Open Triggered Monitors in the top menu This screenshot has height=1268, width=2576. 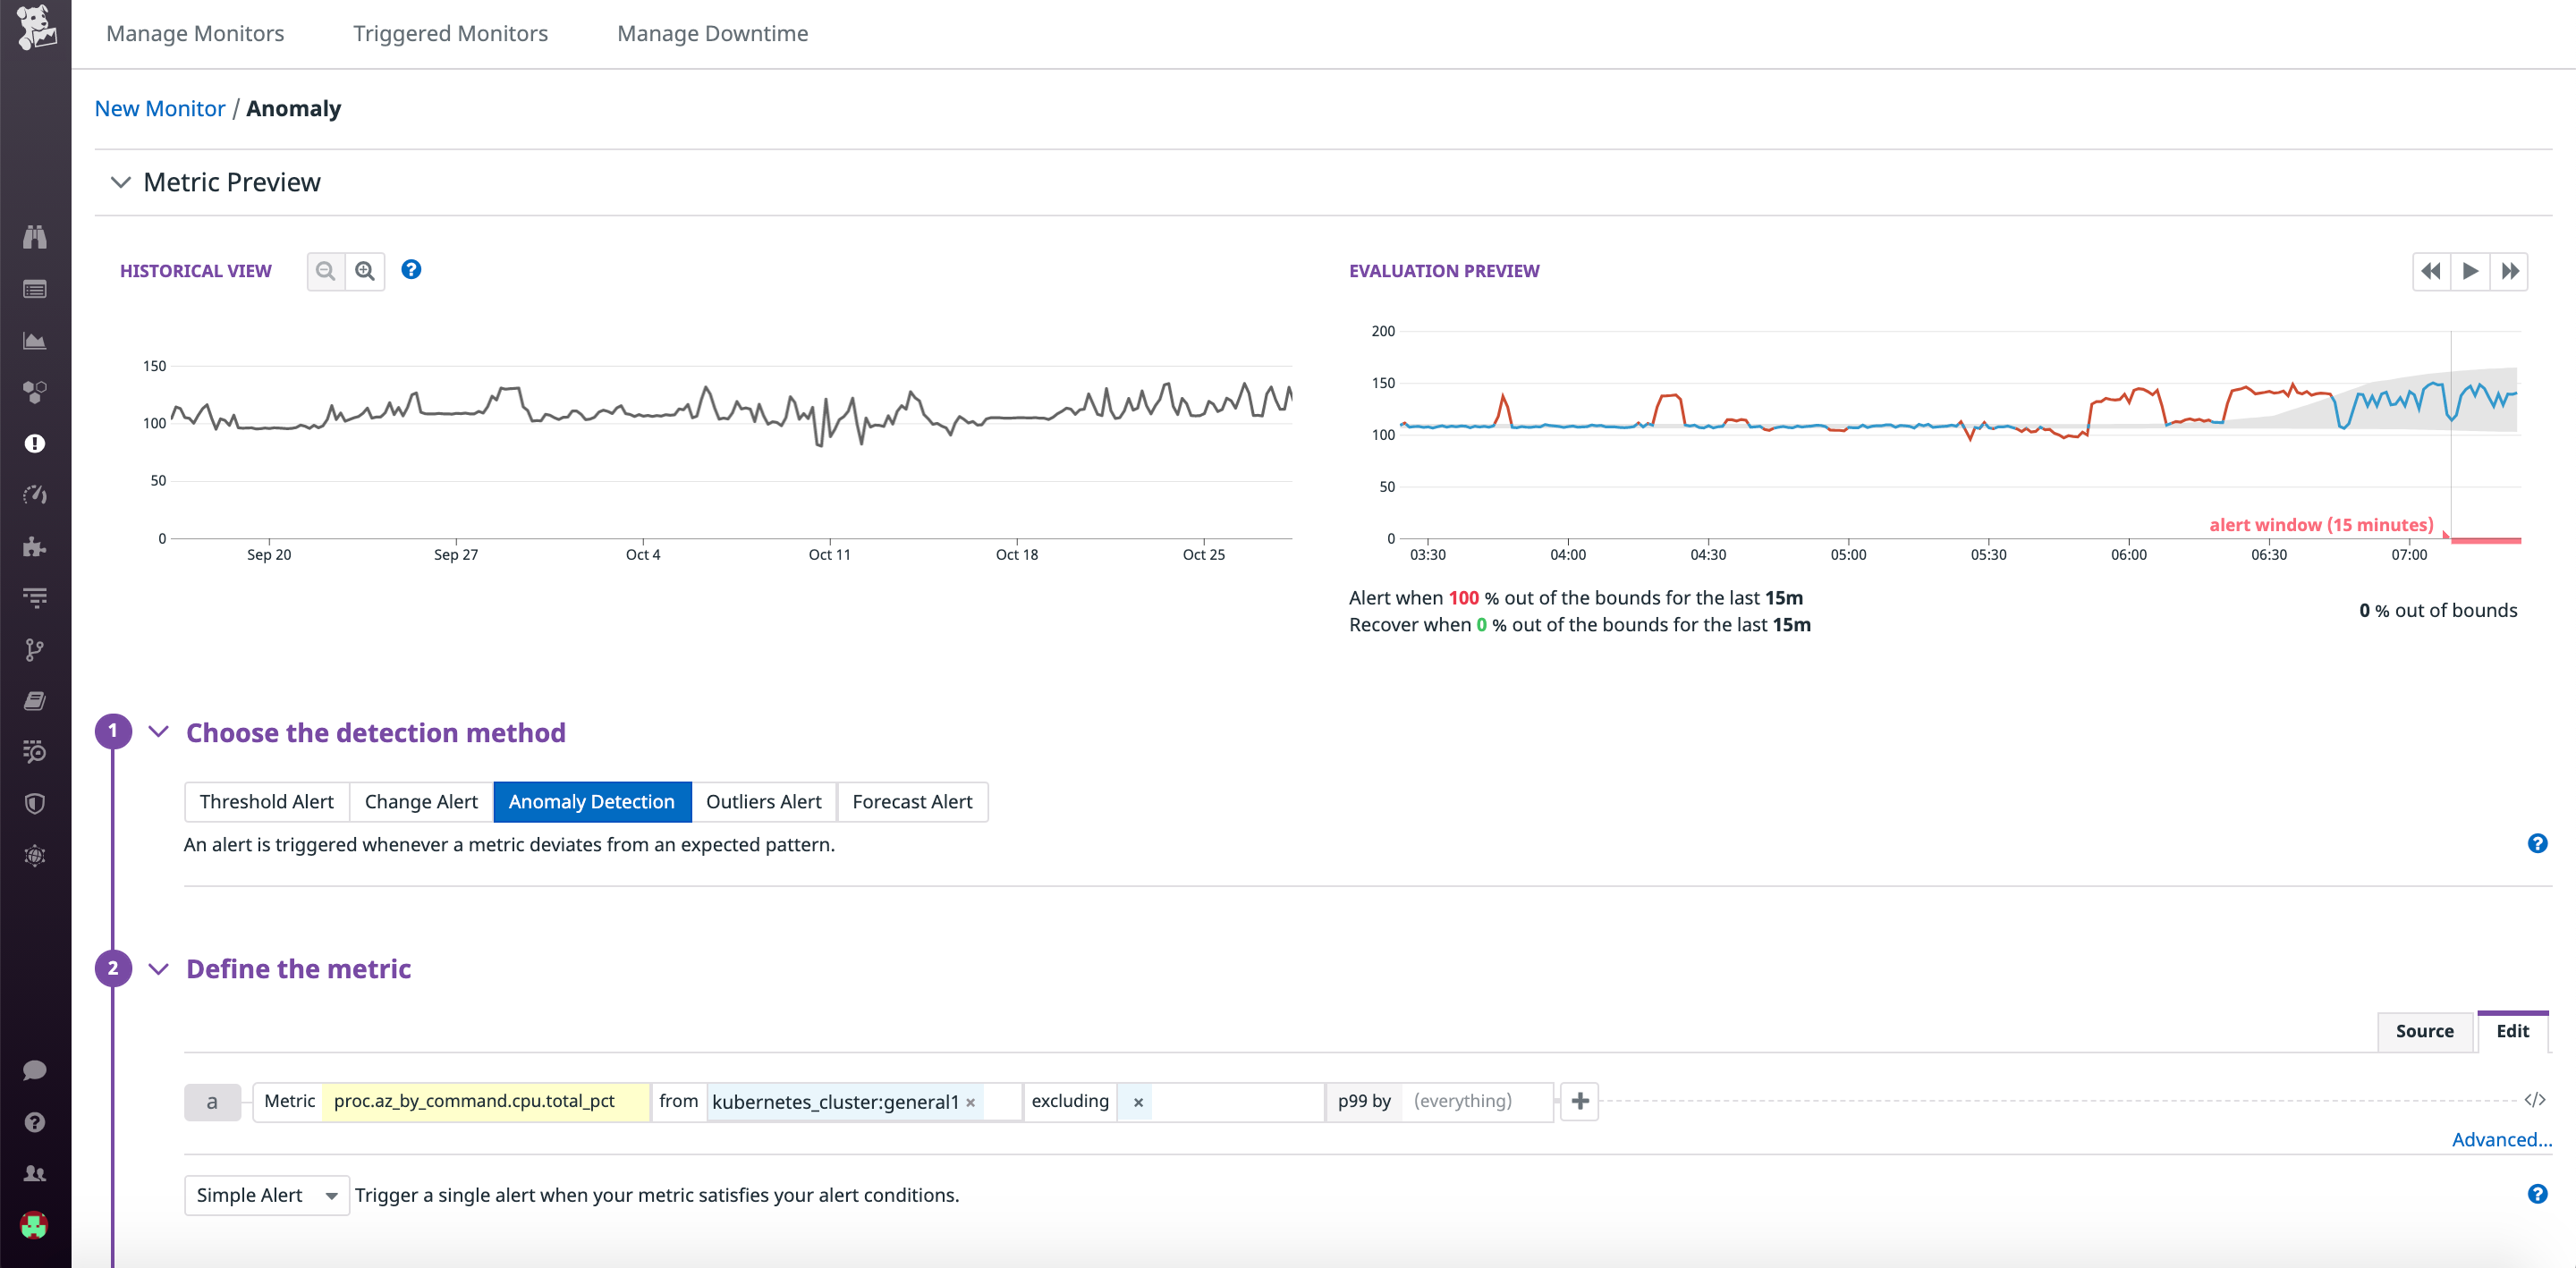point(450,33)
